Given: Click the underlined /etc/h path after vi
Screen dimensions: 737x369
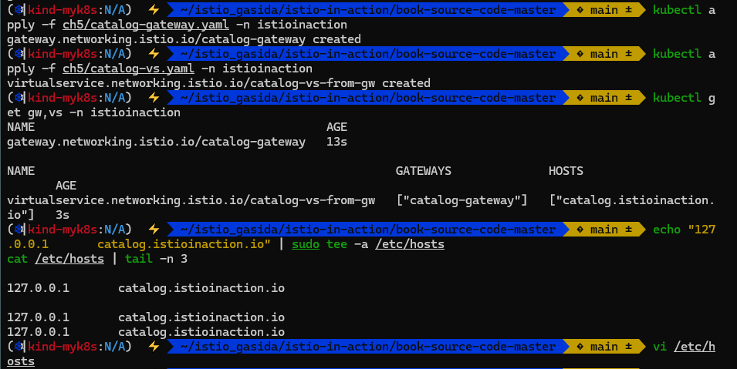Looking at the screenshot, I should (x=695, y=347).
